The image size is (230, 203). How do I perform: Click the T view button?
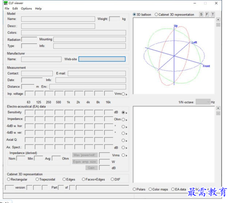click(213, 14)
